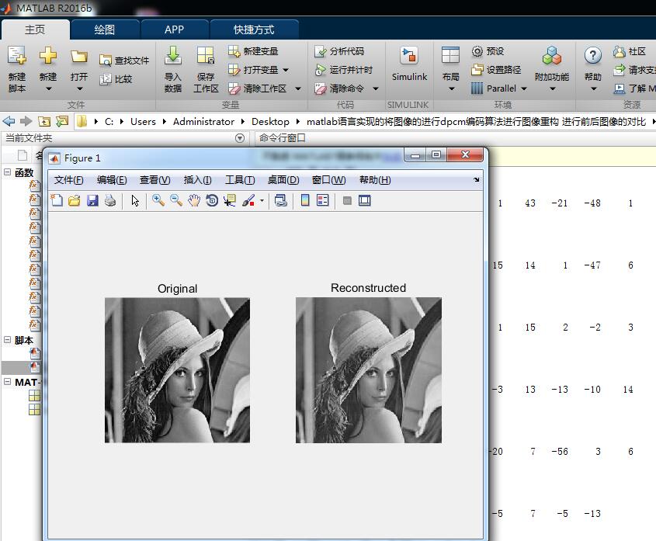
Task: Click Run and Time (运行并计时)
Action: (343, 70)
